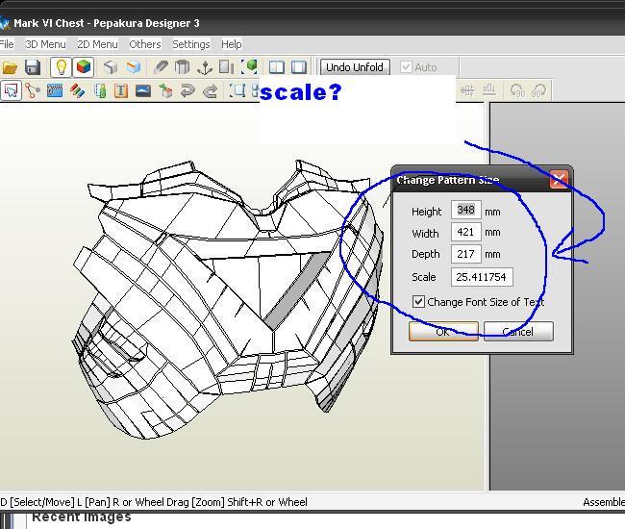
Task: Click the cube with green arrow icon
Action: (165, 90)
